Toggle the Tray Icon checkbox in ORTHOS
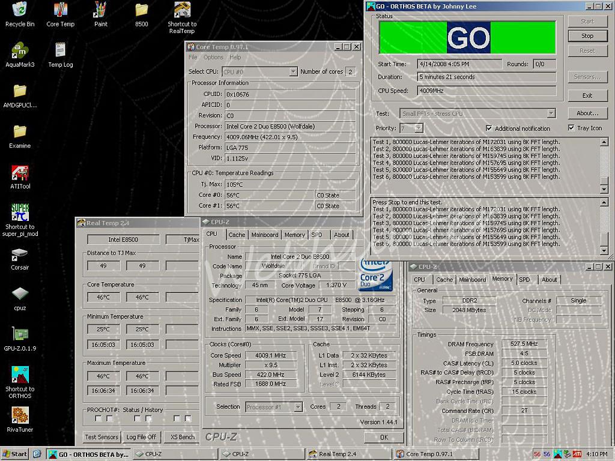Image resolution: width=615 pixels, height=461 pixels. (571, 128)
